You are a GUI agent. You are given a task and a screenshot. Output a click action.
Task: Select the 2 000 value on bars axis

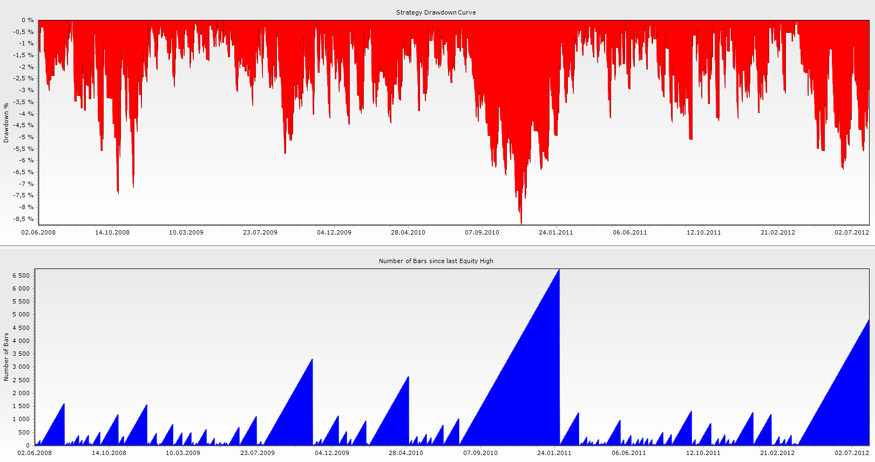(x=21, y=393)
